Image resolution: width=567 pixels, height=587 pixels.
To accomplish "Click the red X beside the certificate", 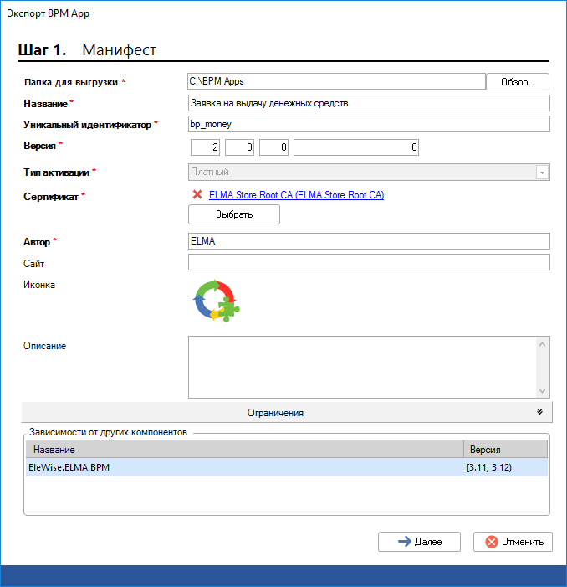I will (197, 194).
